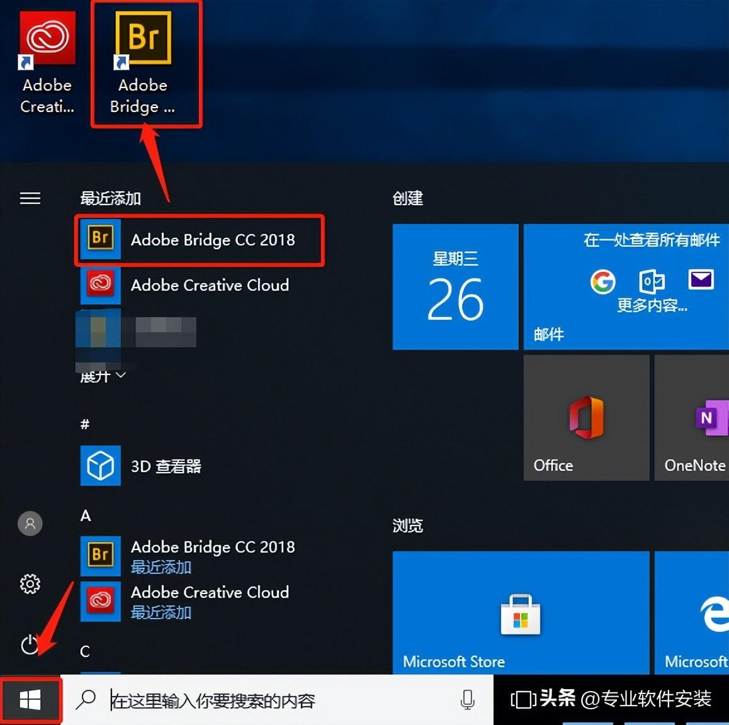Viewport: 729px width, 725px height.
Task: Click the A section letter header
Action: 86,515
